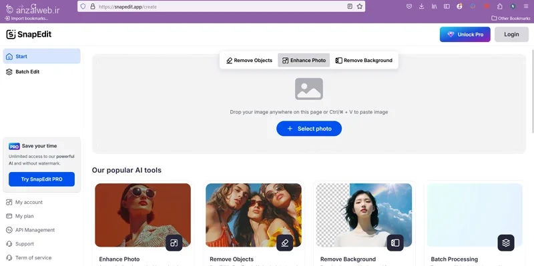Click the Select photo button

click(x=309, y=129)
